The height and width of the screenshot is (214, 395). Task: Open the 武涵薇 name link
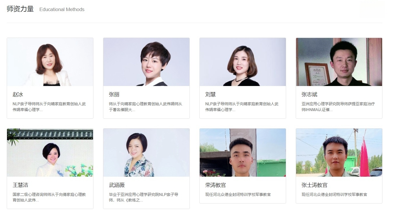[117, 185]
